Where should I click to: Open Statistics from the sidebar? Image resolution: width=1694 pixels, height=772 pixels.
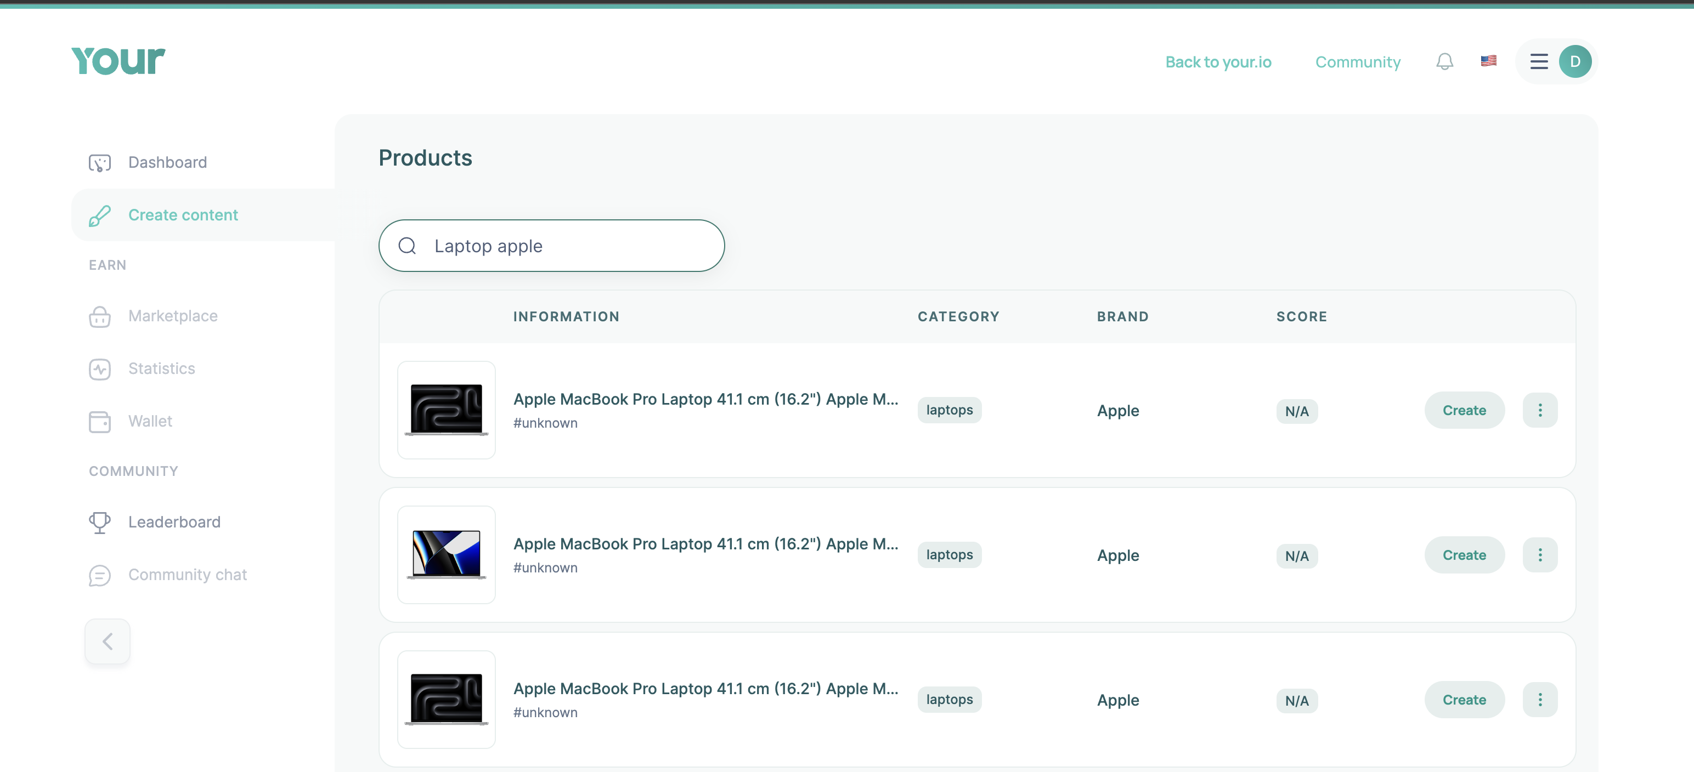click(161, 368)
